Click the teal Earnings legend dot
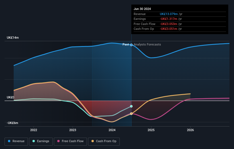Screen dimensions: 234x149 [34, 141]
